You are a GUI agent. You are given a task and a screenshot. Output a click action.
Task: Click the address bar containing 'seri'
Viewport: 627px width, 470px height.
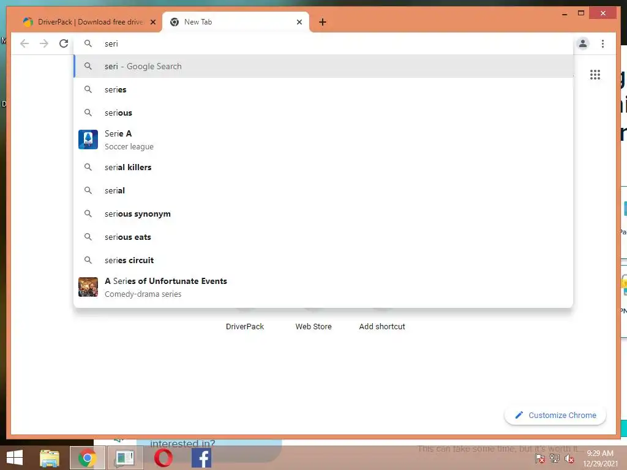click(x=323, y=43)
